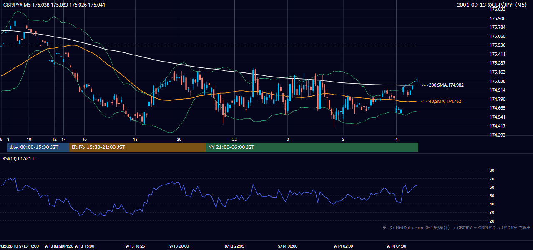This screenshot has height=250, width=533.
Task: Click hour label 10 on the time axis
Action: coord(29,139)
